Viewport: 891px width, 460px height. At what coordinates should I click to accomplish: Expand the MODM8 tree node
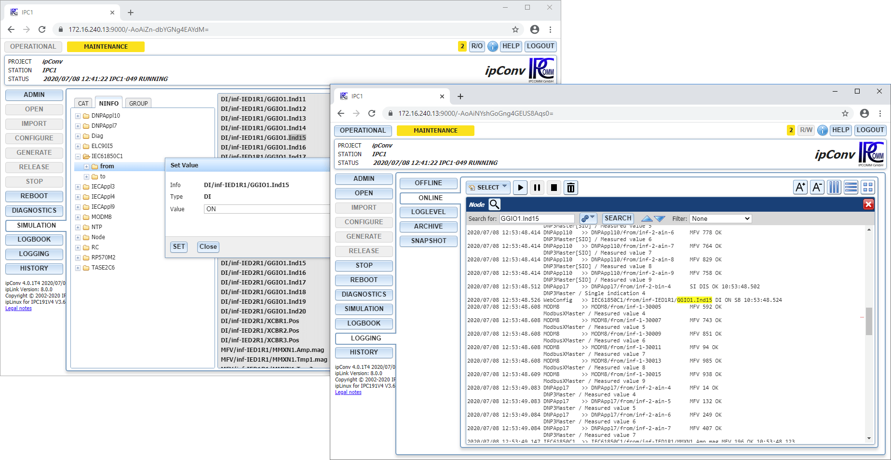[x=78, y=217]
